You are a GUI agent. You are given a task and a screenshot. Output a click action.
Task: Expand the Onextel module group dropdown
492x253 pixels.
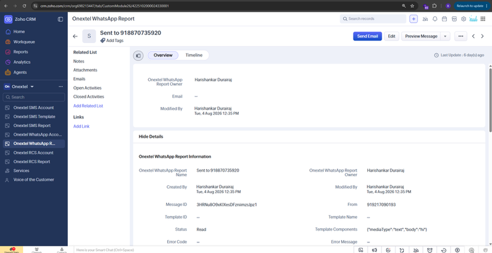click(32, 87)
